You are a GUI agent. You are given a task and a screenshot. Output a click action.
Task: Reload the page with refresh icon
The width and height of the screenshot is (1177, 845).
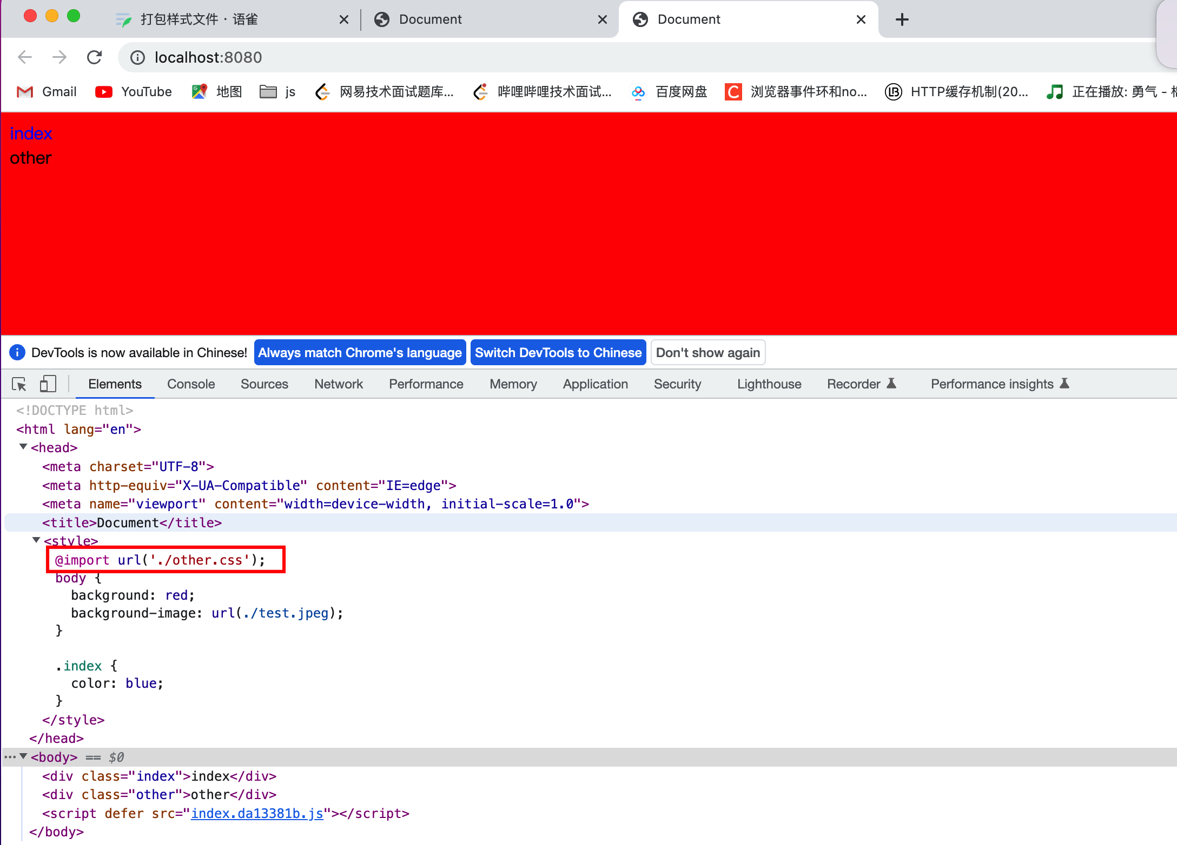coord(95,57)
